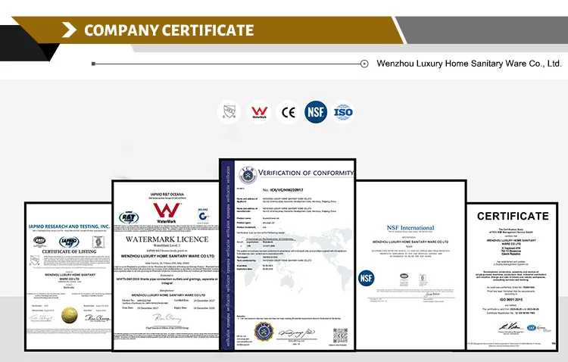The width and height of the screenshot is (568, 362).
Task: Click the ICR globe logo on the conformity certificate
Action: click(x=248, y=175)
